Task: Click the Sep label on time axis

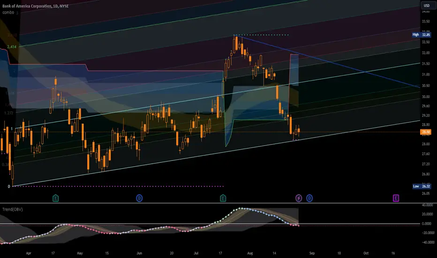Action: click(x=312, y=253)
